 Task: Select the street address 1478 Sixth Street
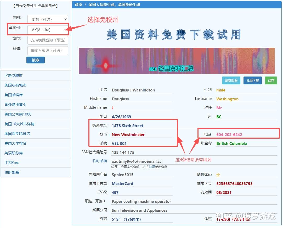pos(127,126)
